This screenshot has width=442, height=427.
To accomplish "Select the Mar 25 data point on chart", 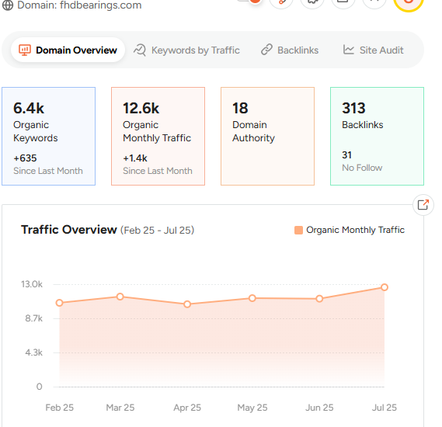I will (x=120, y=297).
